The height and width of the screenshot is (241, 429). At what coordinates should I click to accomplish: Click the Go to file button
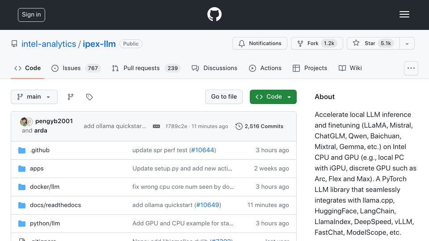224,97
